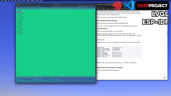Click the python title of terminal window
This screenshot has height=96, width=171.
click(x=56, y=4)
